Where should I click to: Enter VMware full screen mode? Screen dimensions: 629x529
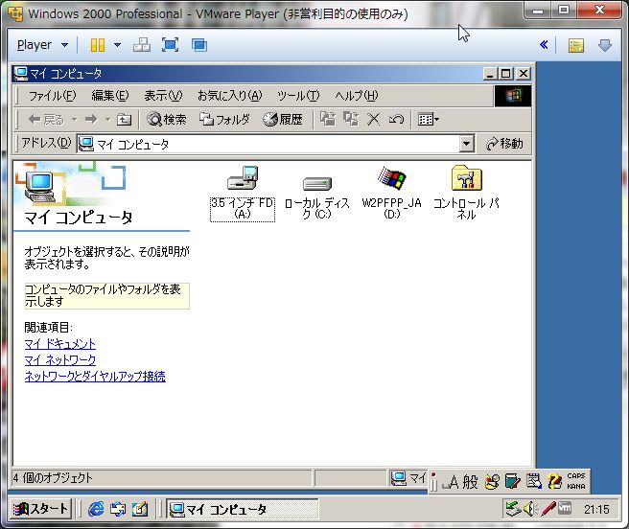tap(170, 45)
